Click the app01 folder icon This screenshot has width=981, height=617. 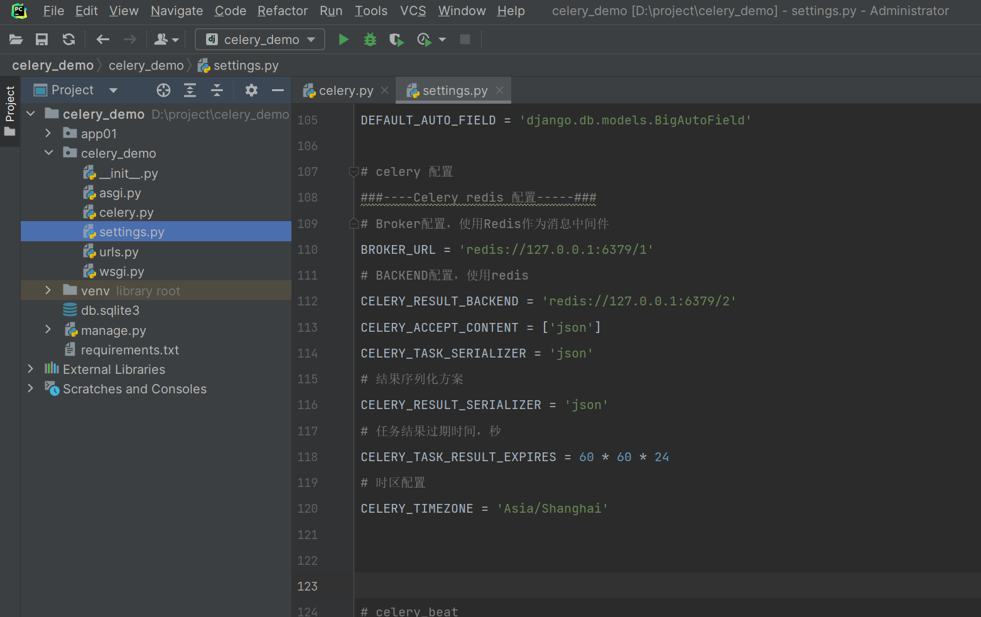[x=70, y=133]
